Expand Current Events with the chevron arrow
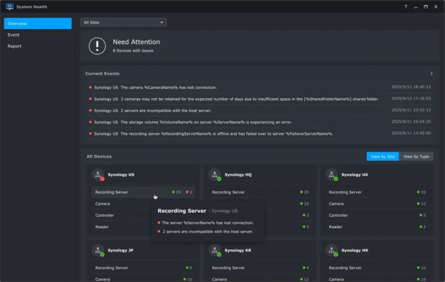The height and width of the screenshot is (282, 445). (x=432, y=74)
